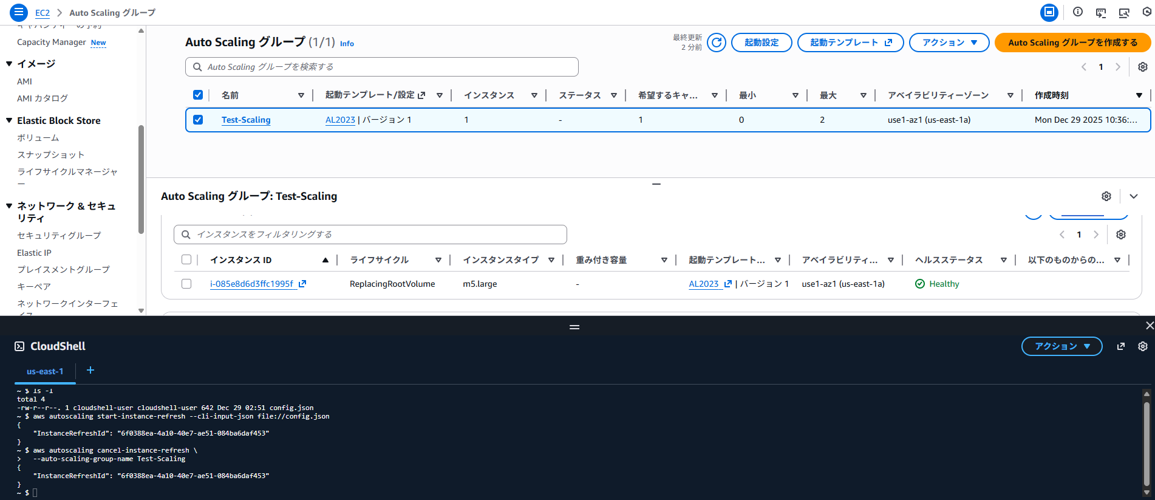The width and height of the screenshot is (1155, 500).
Task: Click Auto Scaling グループを作成する button
Action: tap(1073, 43)
